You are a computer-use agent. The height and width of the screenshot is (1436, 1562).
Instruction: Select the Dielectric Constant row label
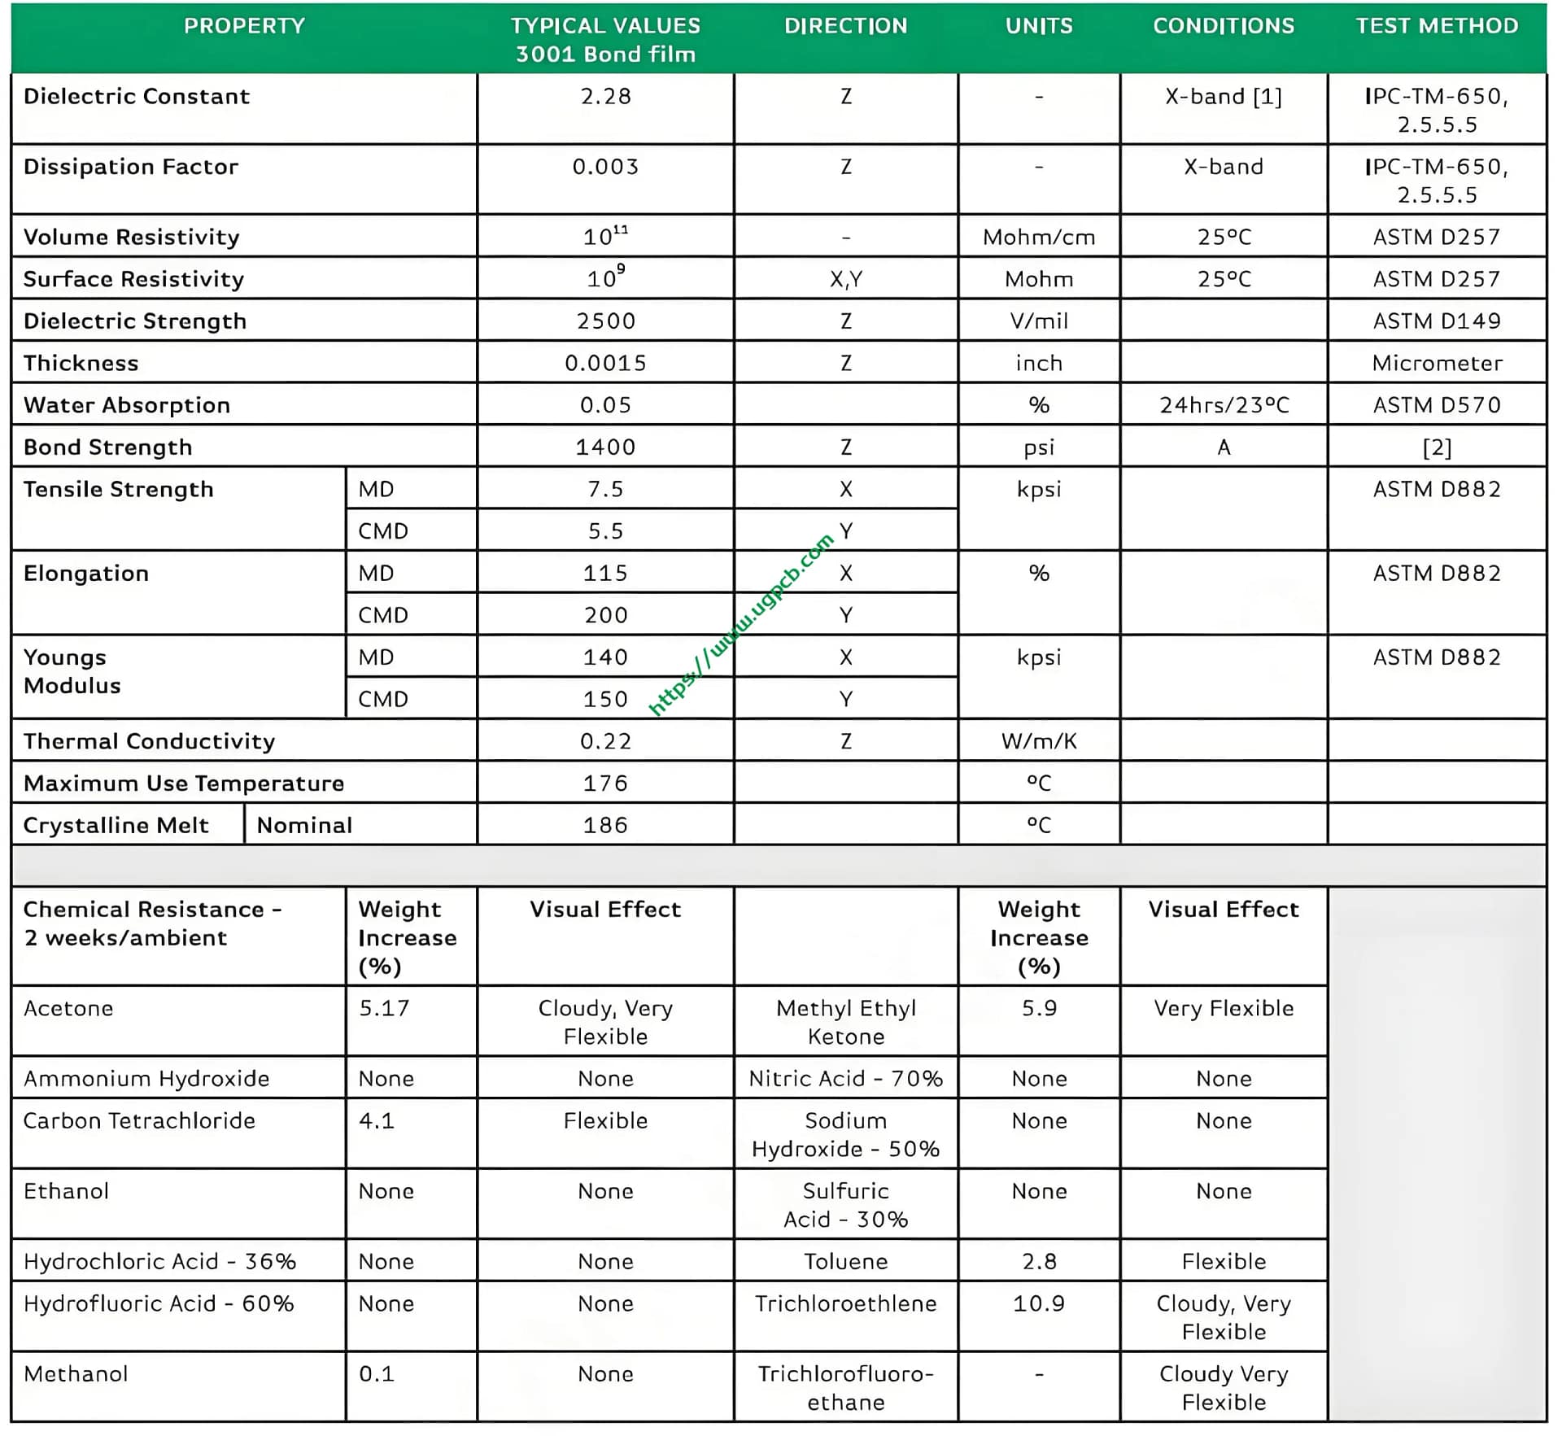[137, 97]
